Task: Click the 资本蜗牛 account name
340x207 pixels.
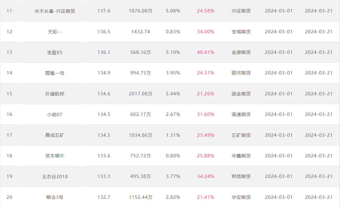Action: 55,156
